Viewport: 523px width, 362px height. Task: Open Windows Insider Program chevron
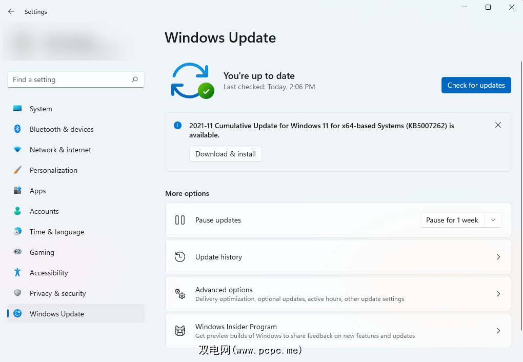coord(498,331)
